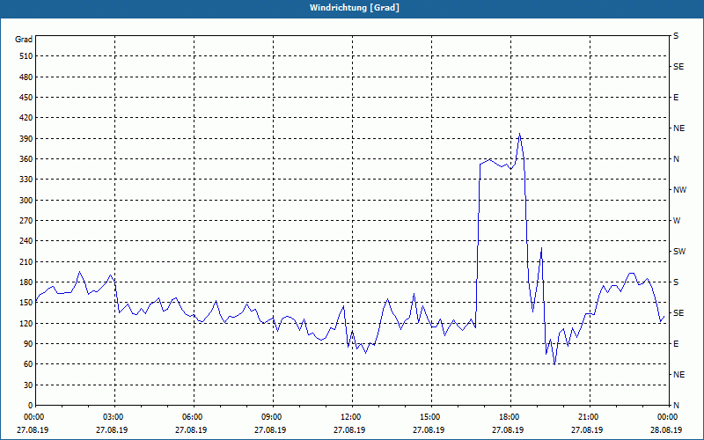
Task: Click the 00:00 label above 28.08.19
Action: [x=668, y=416]
